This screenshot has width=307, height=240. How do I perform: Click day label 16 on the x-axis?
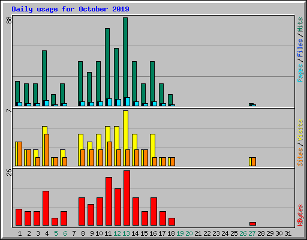coord(153,233)
